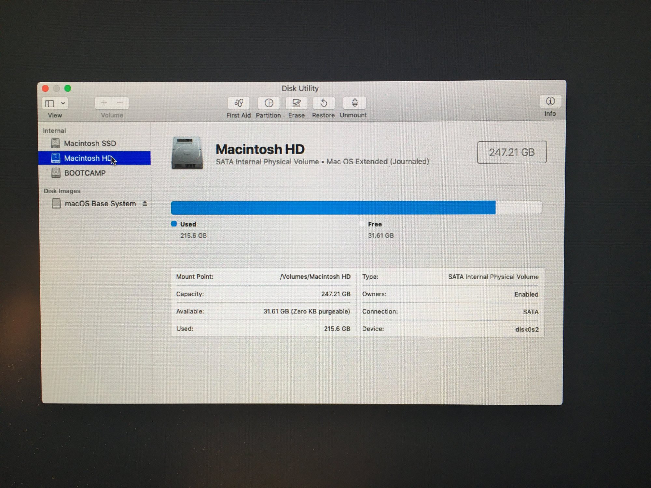651x488 pixels.
Task: Click the blue Used legend swatch
Action: click(174, 224)
